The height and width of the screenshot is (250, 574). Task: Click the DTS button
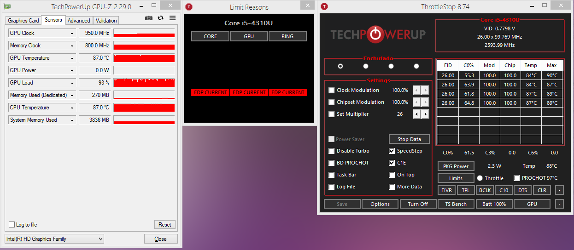[522, 190]
